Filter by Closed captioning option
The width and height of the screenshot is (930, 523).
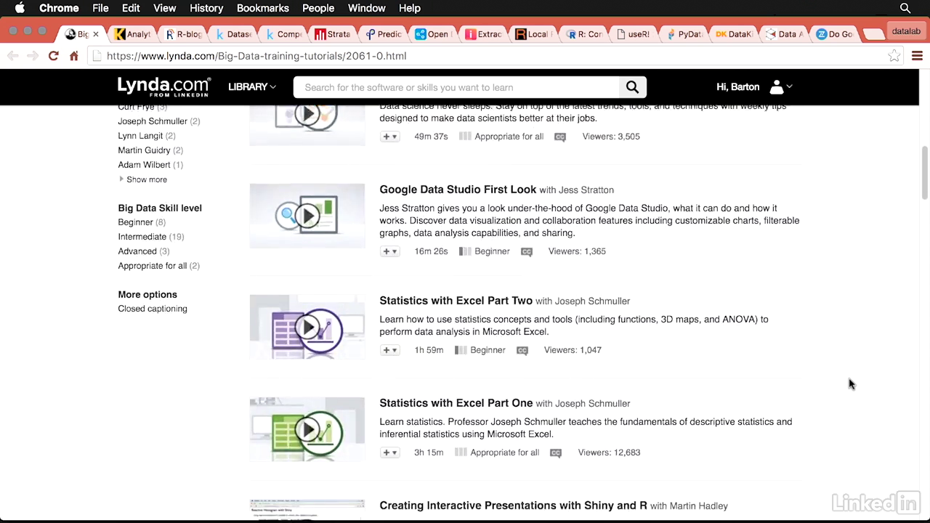click(x=153, y=309)
